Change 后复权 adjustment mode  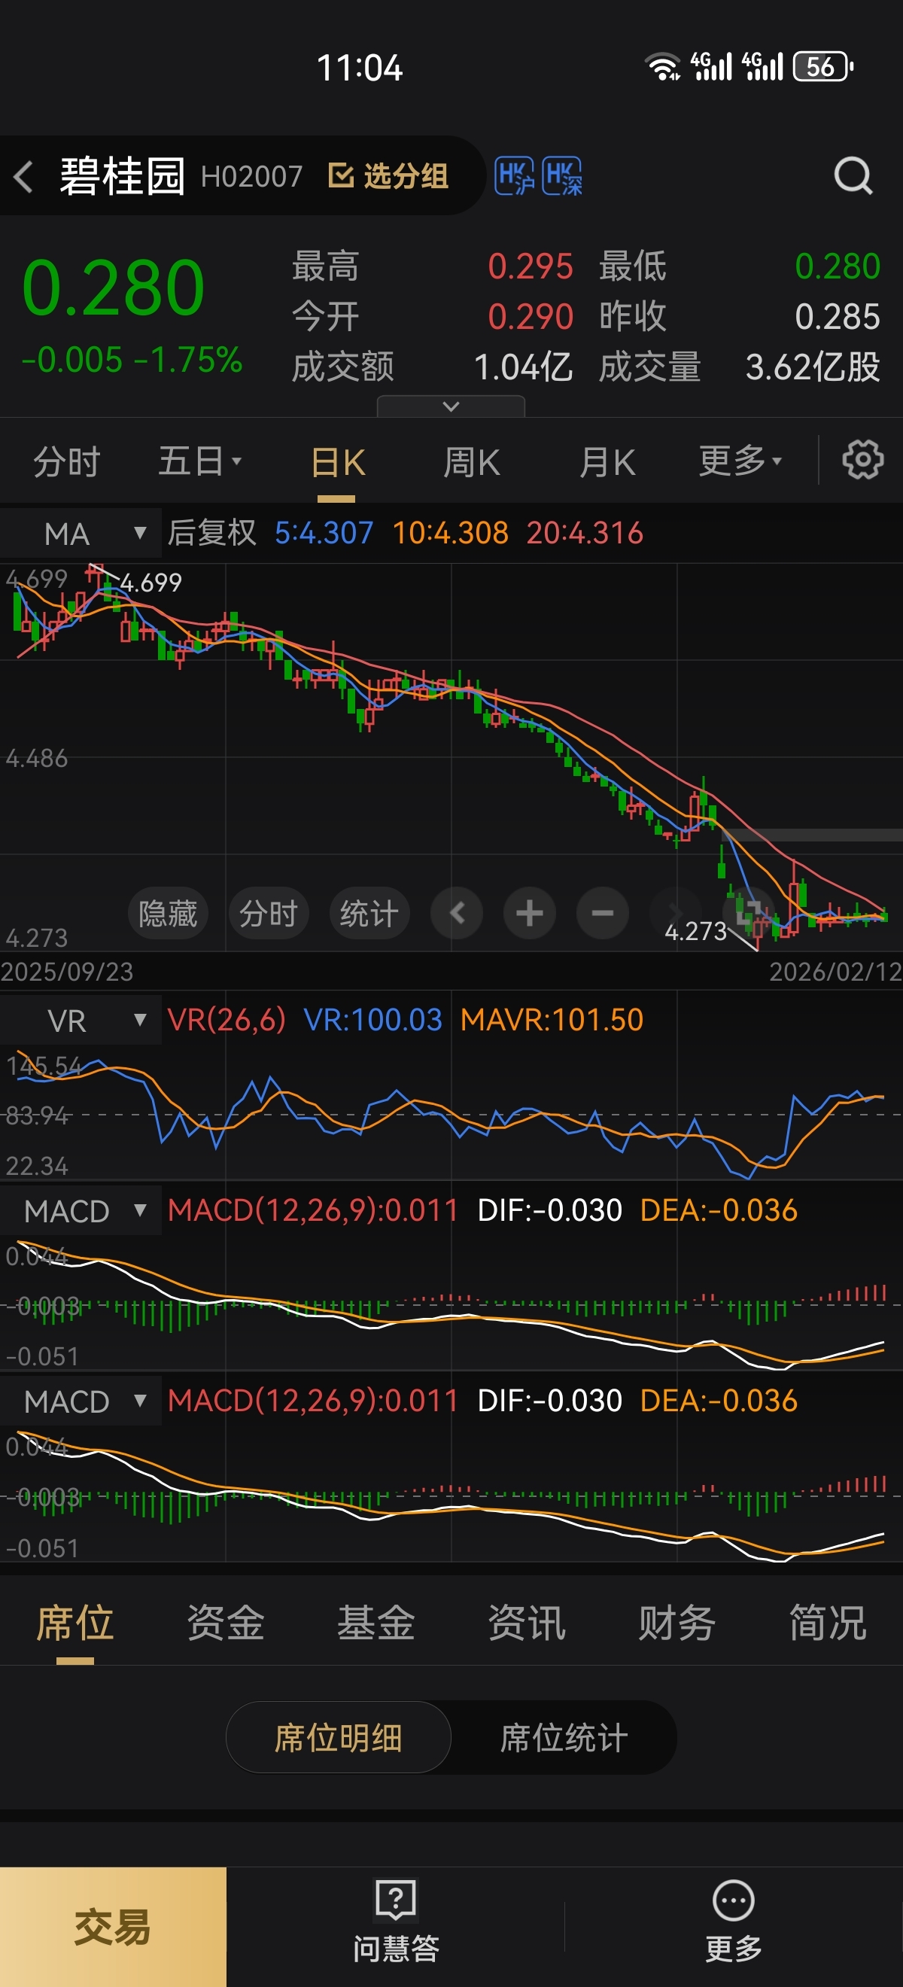click(x=212, y=533)
